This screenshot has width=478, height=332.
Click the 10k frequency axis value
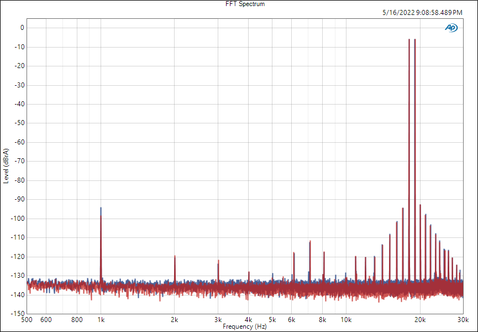pyautogui.click(x=346, y=320)
